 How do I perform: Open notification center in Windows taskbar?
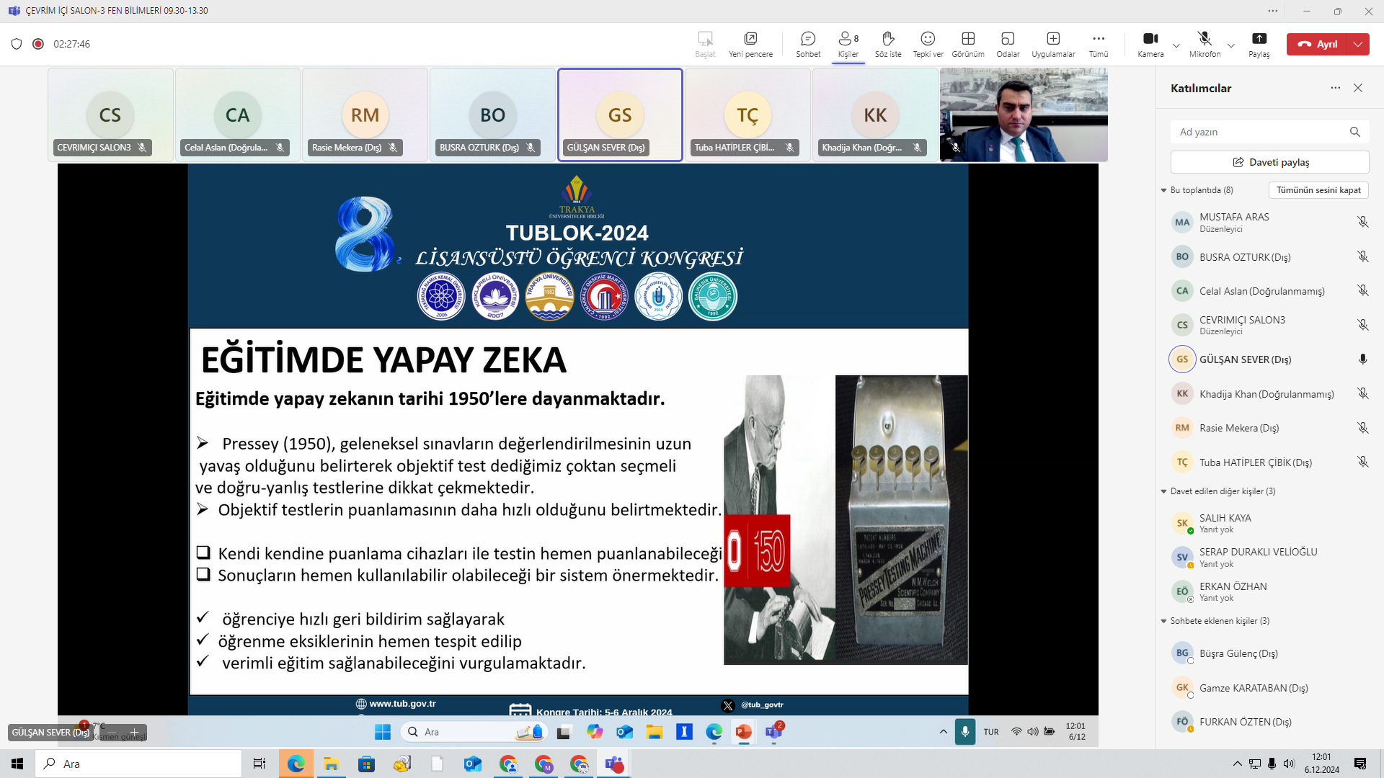pyautogui.click(x=1360, y=764)
